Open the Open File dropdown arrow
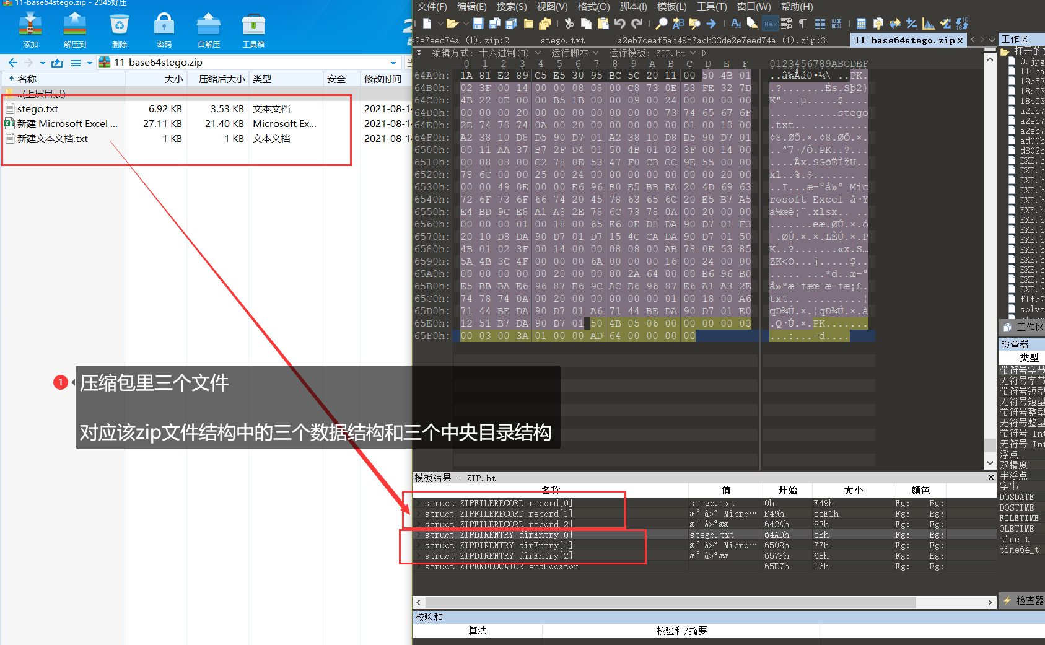 pyautogui.click(x=465, y=24)
